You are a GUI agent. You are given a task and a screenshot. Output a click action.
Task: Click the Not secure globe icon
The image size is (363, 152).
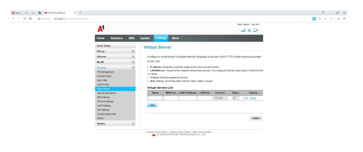(x=39, y=19)
